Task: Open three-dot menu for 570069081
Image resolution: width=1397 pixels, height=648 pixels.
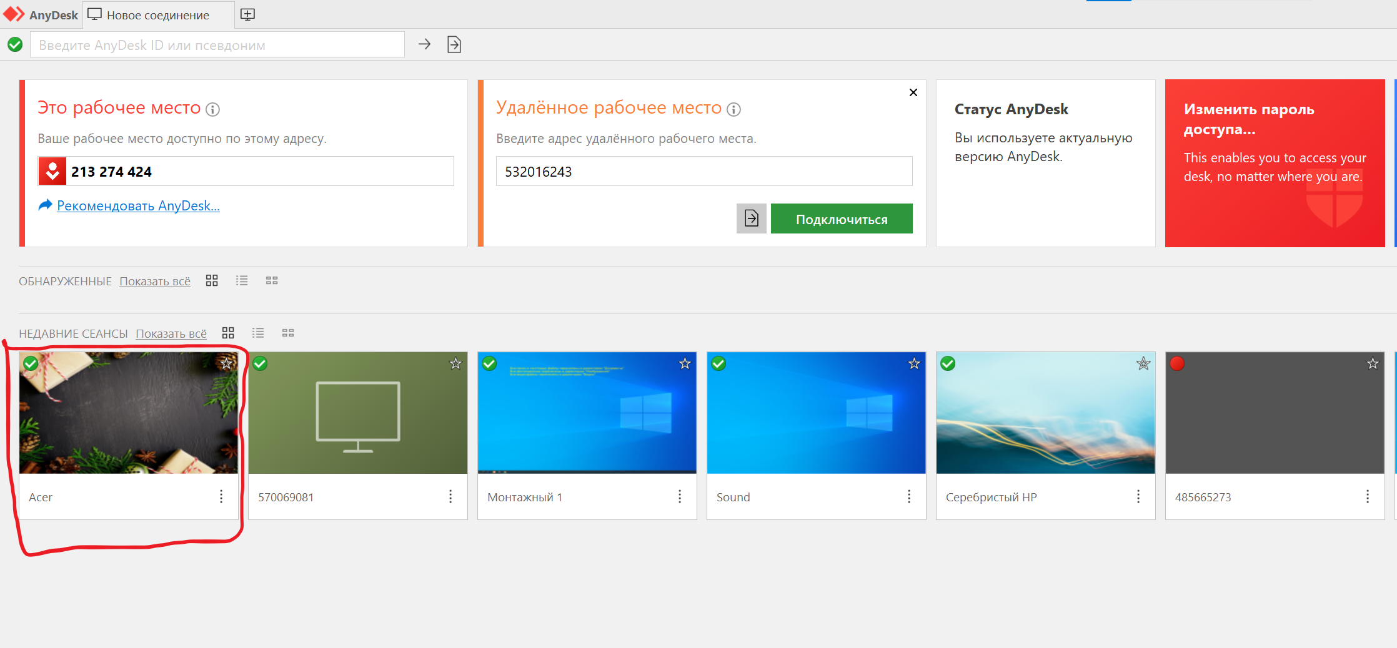Action: (x=450, y=496)
